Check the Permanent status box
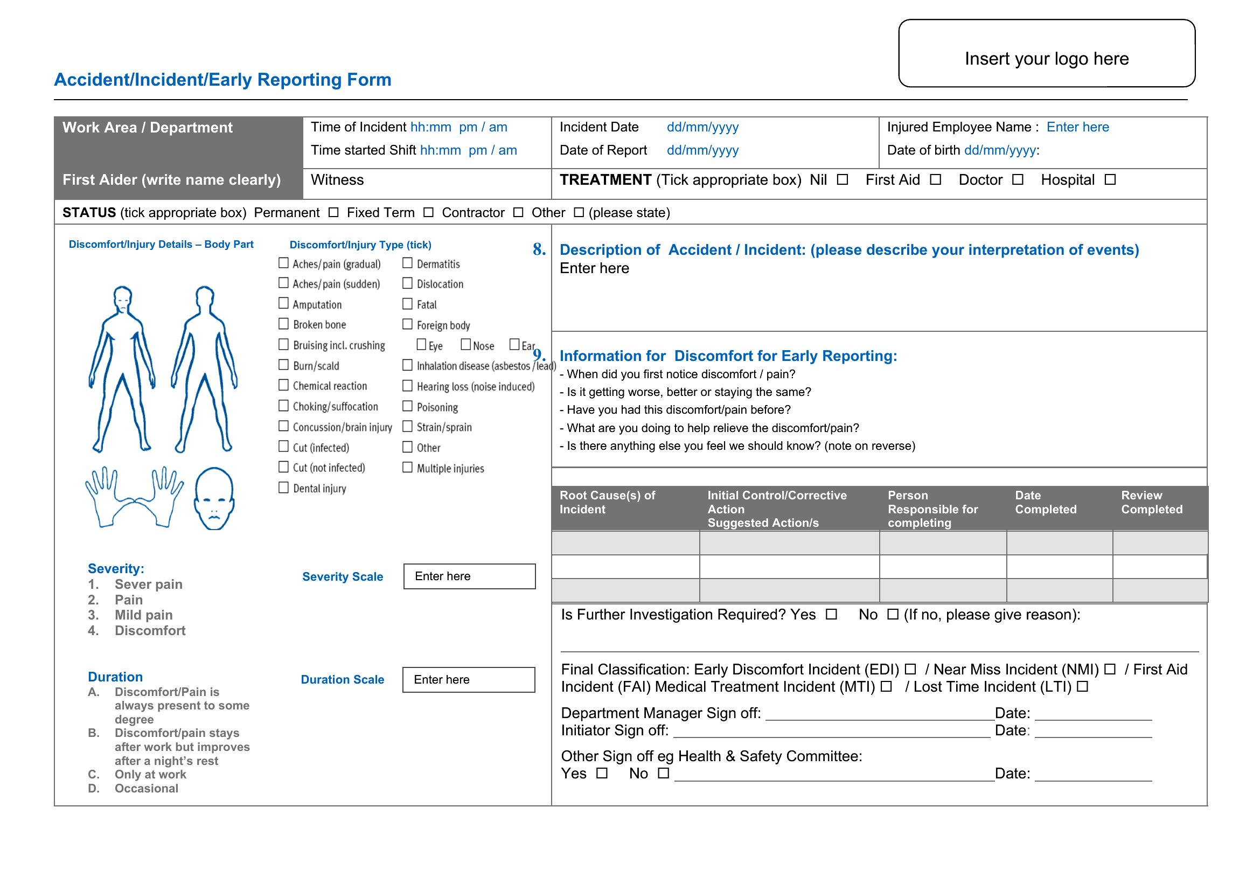This screenshot has width=1260, height=891. (333, 212)
